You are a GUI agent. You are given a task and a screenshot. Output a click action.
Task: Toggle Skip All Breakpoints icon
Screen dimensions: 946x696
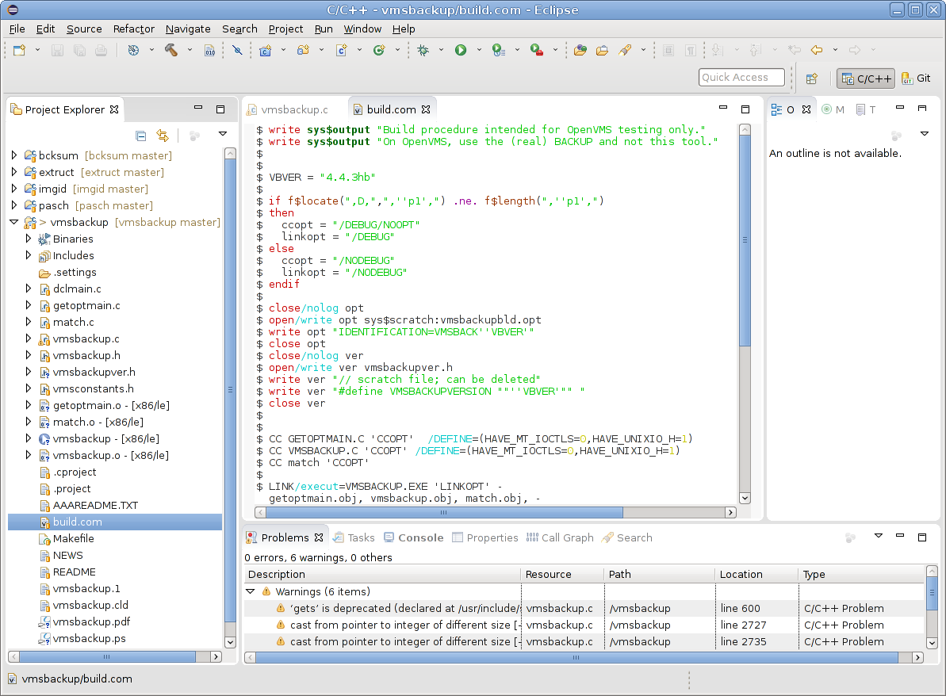(237, 50)
